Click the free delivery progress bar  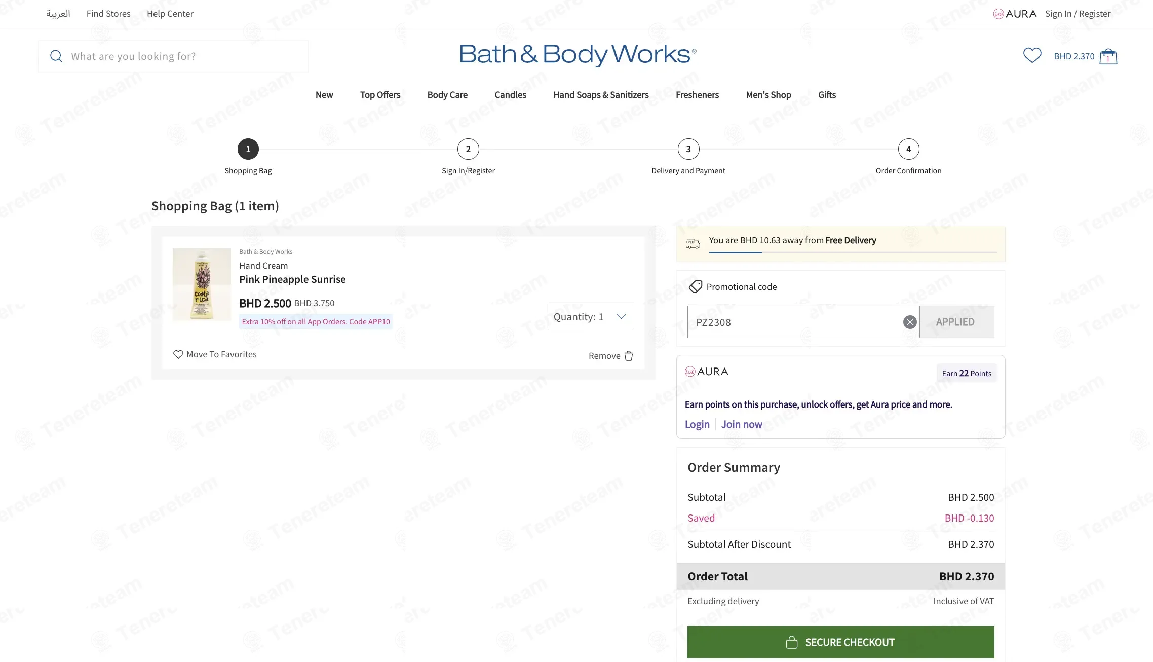853,252
